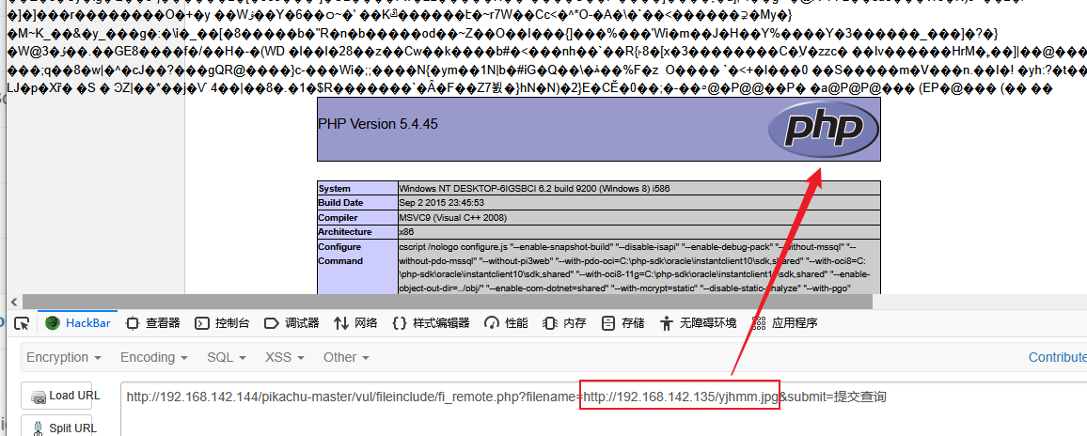This screenshot has width=1087, height=436.
Task: Expand the Other dropdown in HackBar
Action: [x=346, y=358]
